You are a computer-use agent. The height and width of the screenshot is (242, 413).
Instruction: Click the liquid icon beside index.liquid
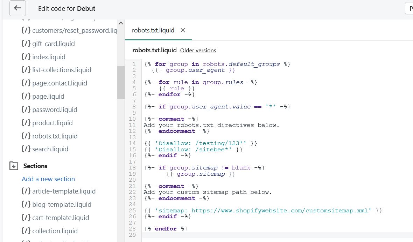pyautogui.click(x=26, y=56)
